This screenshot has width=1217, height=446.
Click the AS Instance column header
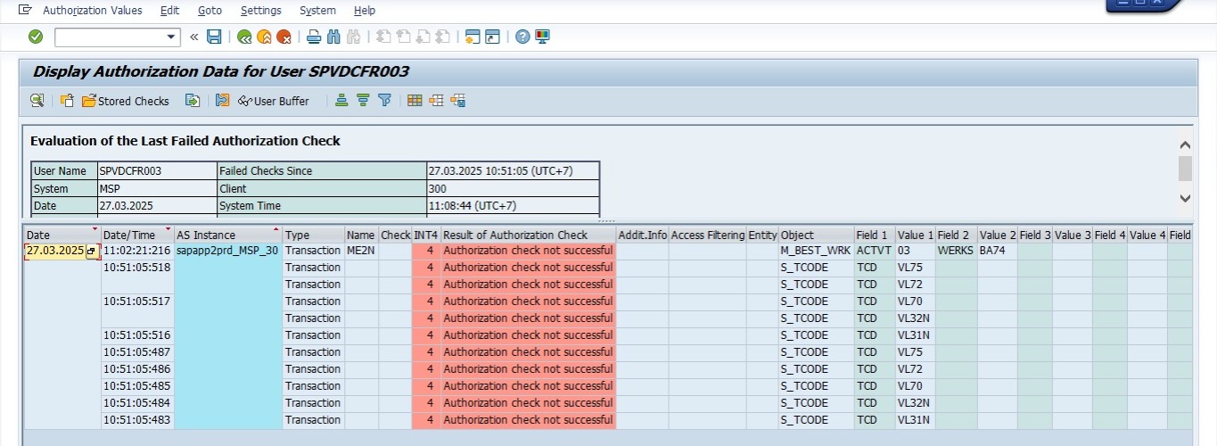(228, 235)
